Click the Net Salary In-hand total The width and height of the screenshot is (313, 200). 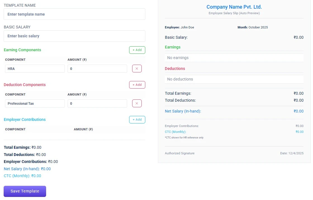click(183, 111)
